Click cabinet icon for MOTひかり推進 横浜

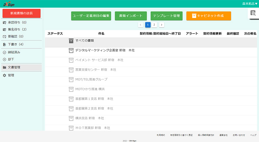click(x=71, y=89)
